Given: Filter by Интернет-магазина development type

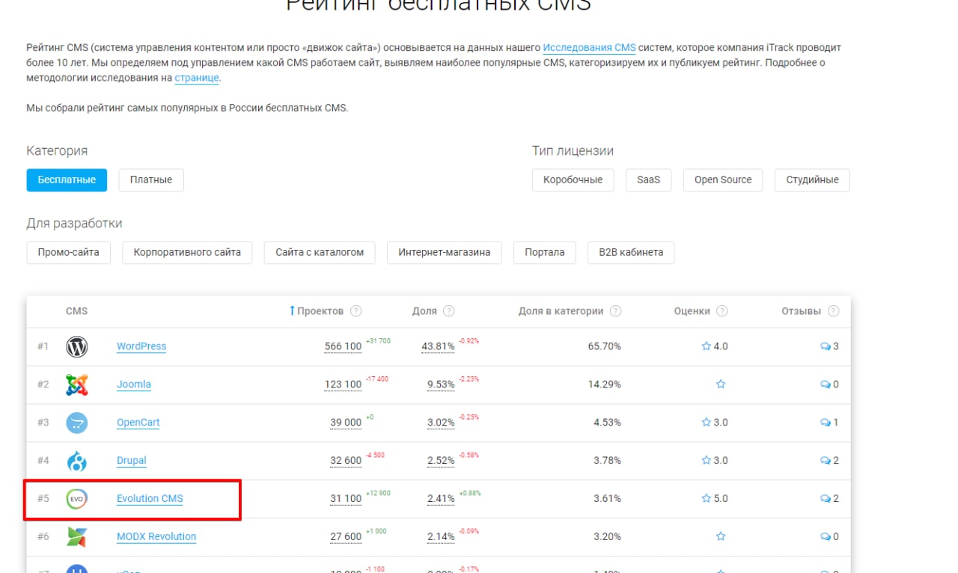Looking at the screenshot, I should (445, 252).
